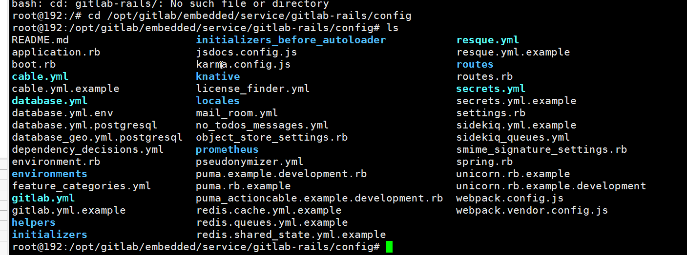The image size is (687, 255).
Task: Click the green terminal cursor block
Action: [x=389, y=247]
